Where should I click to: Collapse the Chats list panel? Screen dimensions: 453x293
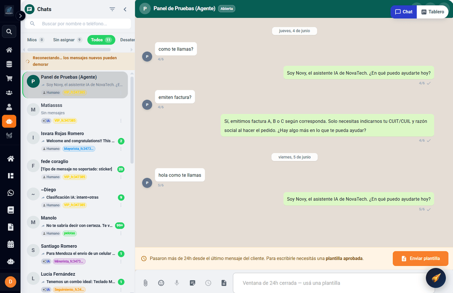pyautogui.click(x=125, y=9)
